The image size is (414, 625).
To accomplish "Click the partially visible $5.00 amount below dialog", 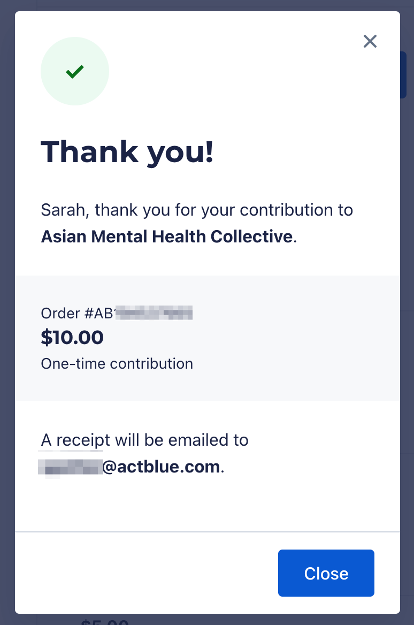I will pyautogui.click(x=104, y=621).
